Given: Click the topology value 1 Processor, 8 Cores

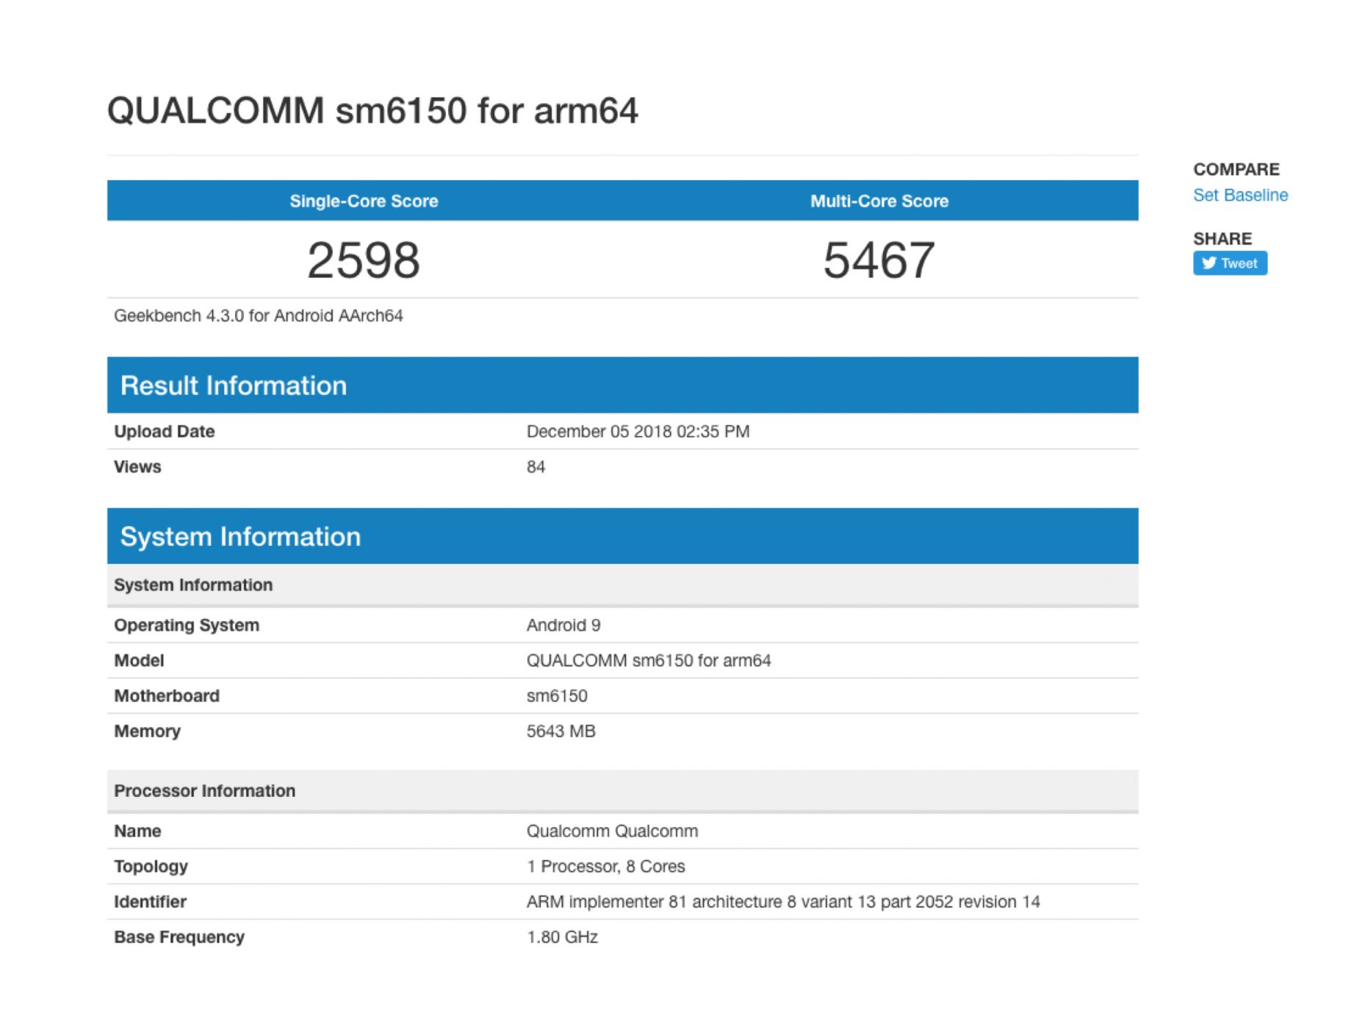Looking at the screenshot, I should pos(605,867).
